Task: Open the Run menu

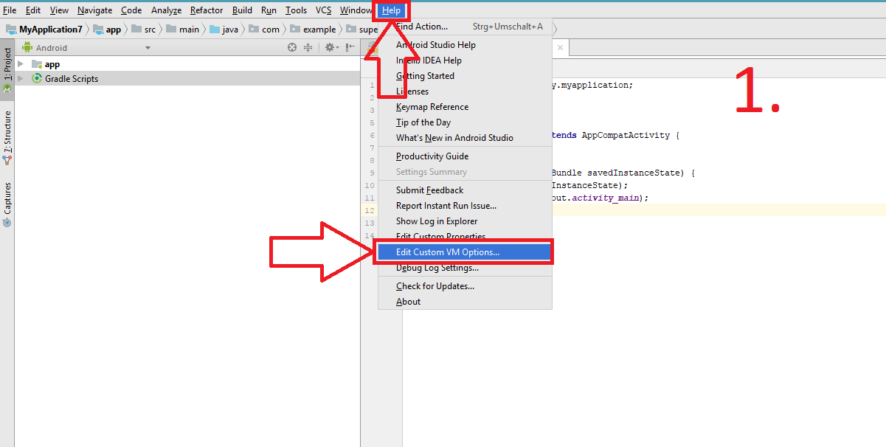Action: [269, 10]
